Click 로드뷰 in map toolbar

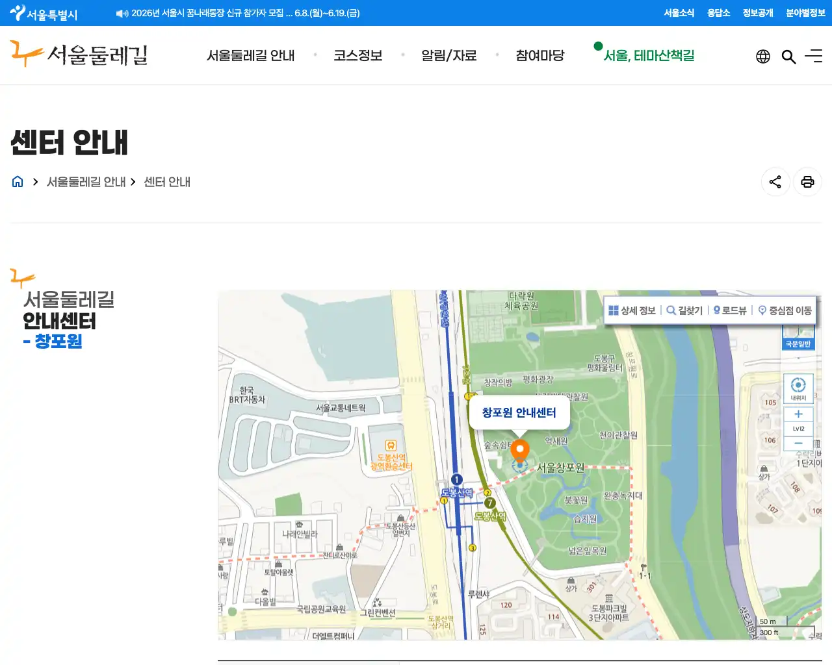[x=730, y=310]
